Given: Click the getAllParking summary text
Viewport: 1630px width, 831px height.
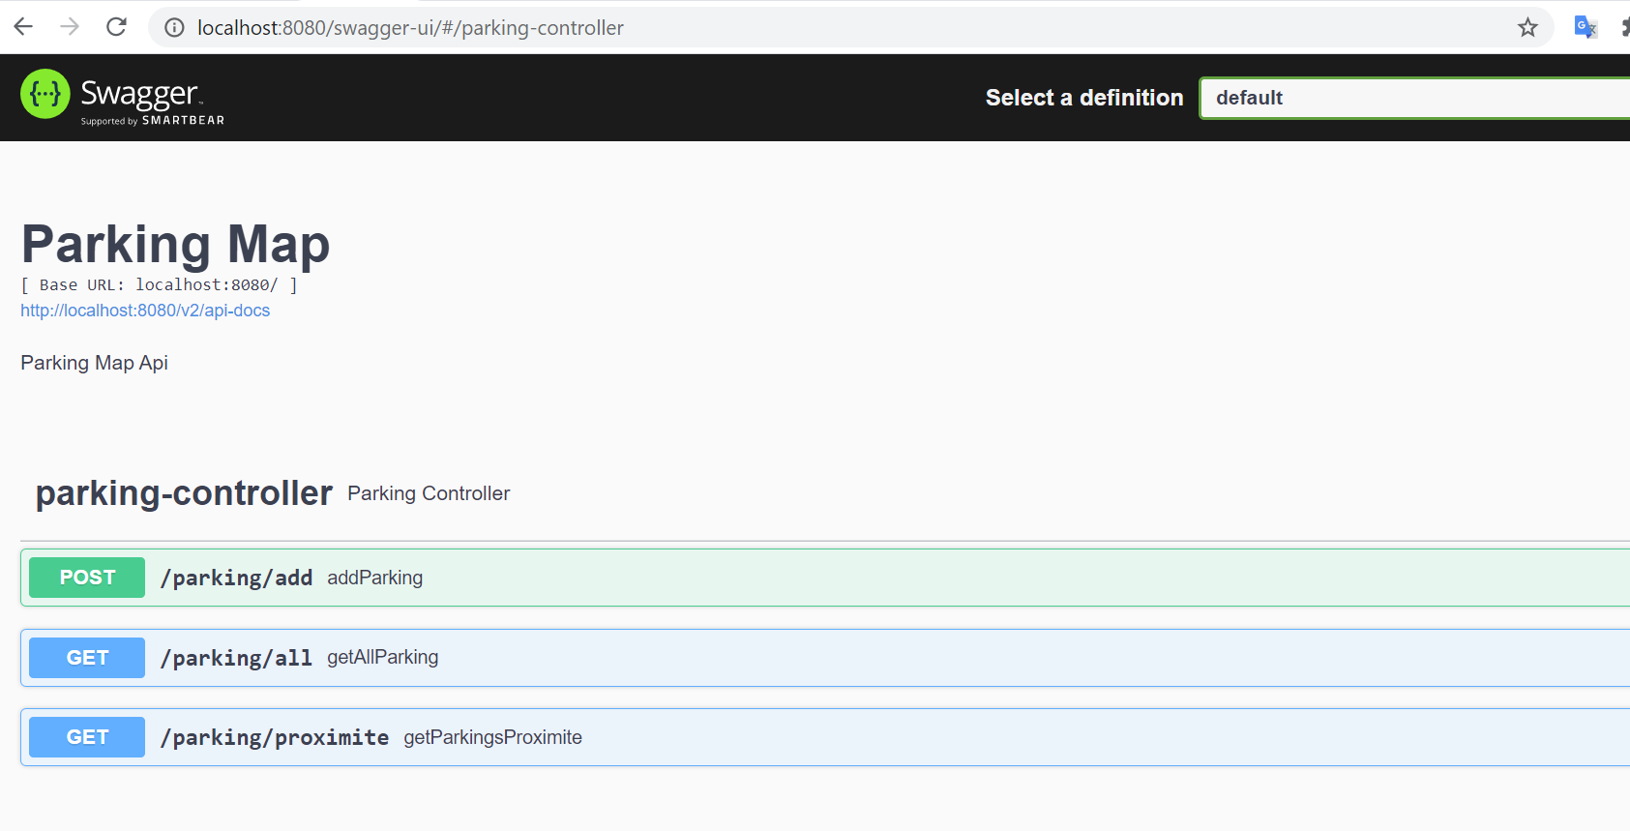Looking at the screenshot, I should (x=382, y=657).
